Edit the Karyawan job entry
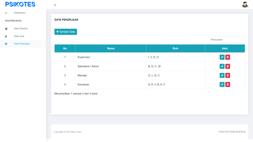 [222, 85]
